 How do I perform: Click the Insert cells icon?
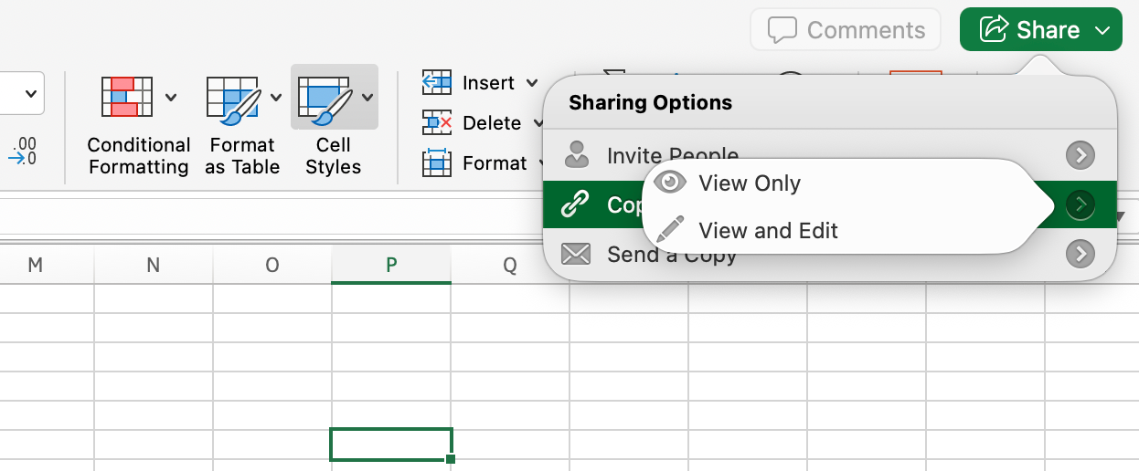point(437,83)
